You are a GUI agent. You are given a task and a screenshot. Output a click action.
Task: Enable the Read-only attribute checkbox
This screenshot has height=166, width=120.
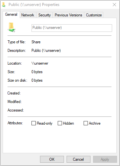pyautogui.click(x=33, y=123)
